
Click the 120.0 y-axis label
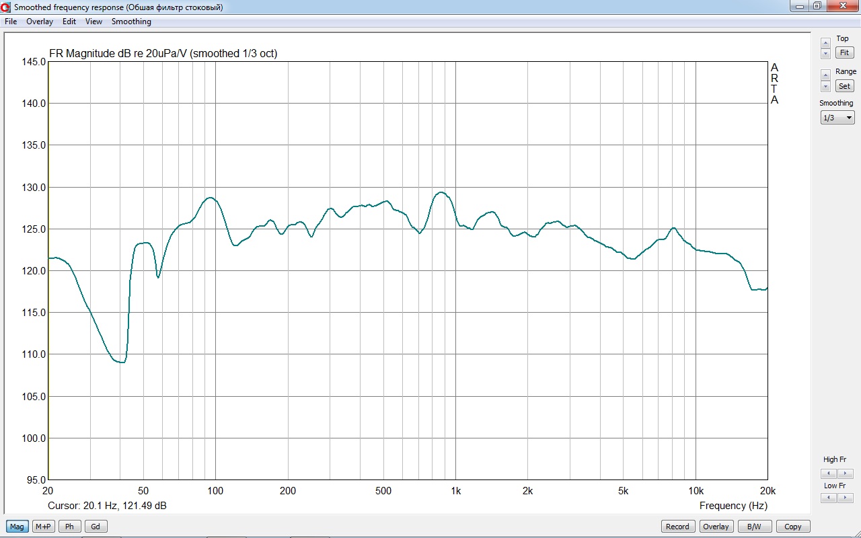click(x=34, y=271)
